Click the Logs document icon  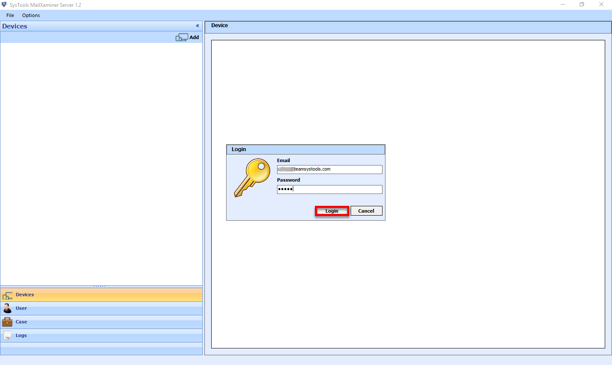tap(7, 335)
